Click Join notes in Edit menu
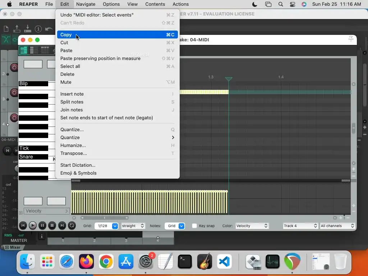The width and height of the screenshot is (368, 276). coord(118,110)
